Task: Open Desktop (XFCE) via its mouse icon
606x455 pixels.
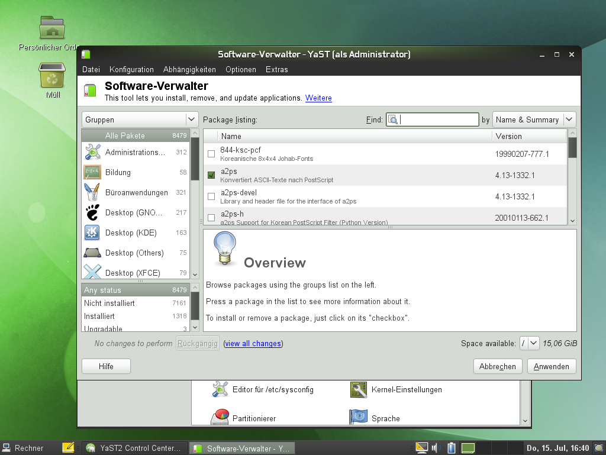Action: 91,273
